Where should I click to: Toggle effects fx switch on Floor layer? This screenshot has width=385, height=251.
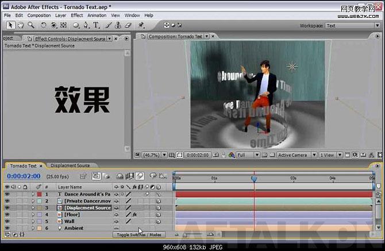coord(134,215)
